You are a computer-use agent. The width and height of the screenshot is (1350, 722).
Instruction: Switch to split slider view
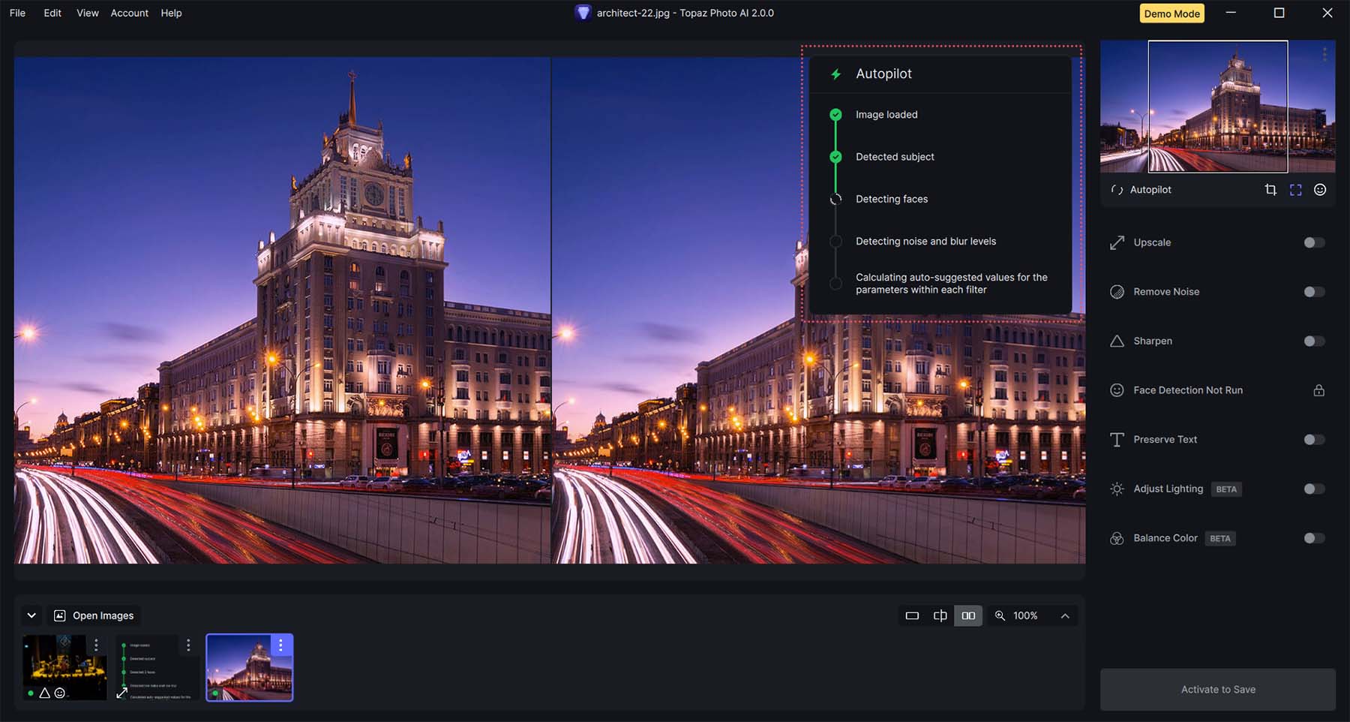(940, 615)
